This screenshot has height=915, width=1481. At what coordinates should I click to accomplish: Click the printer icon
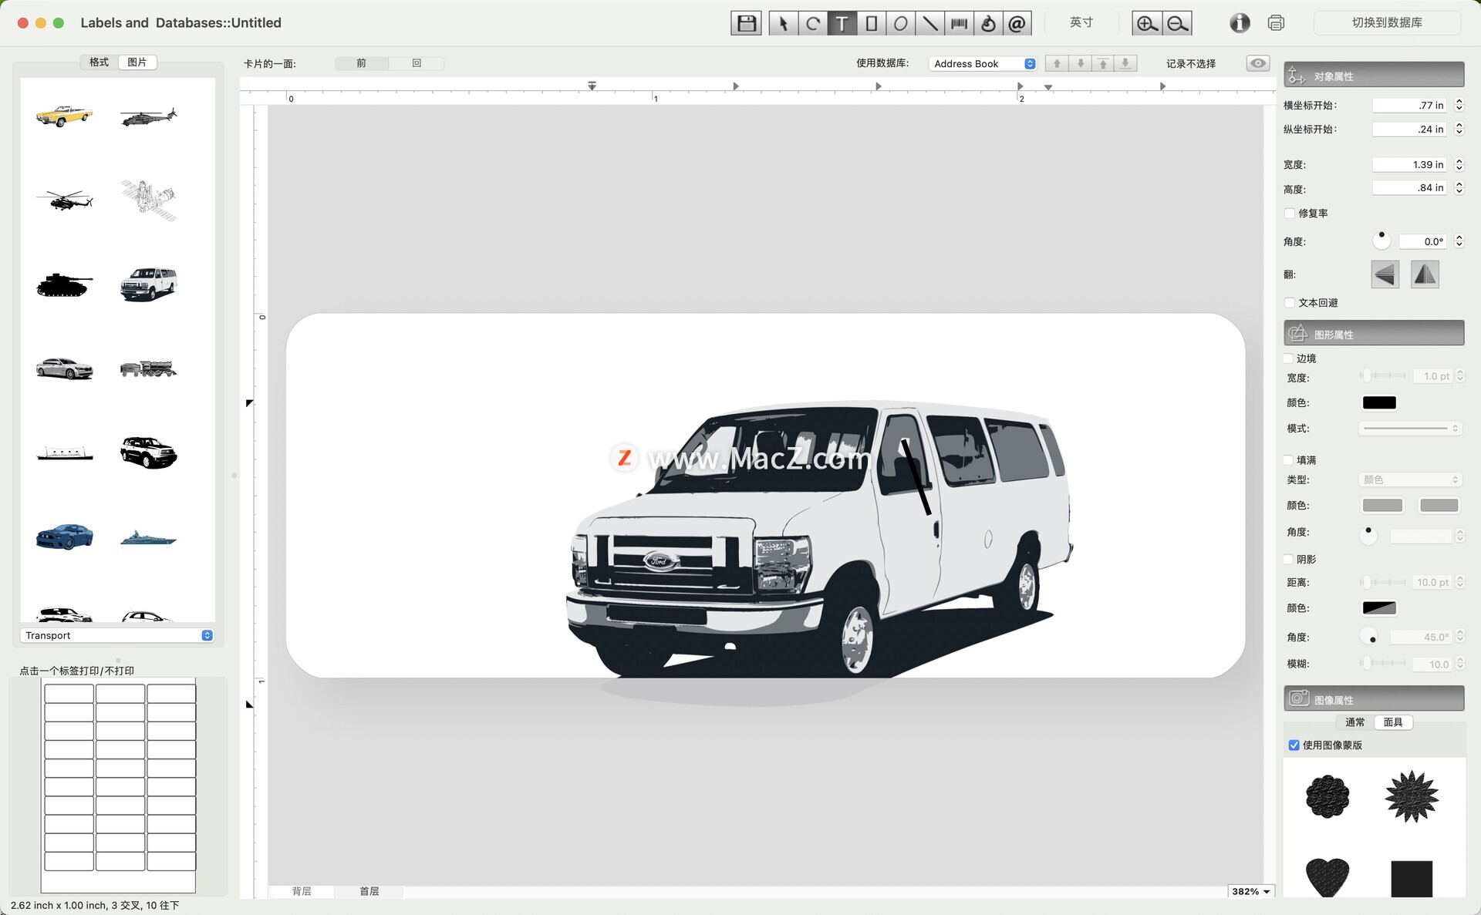pyautogui.click(x=1276, y=23)
